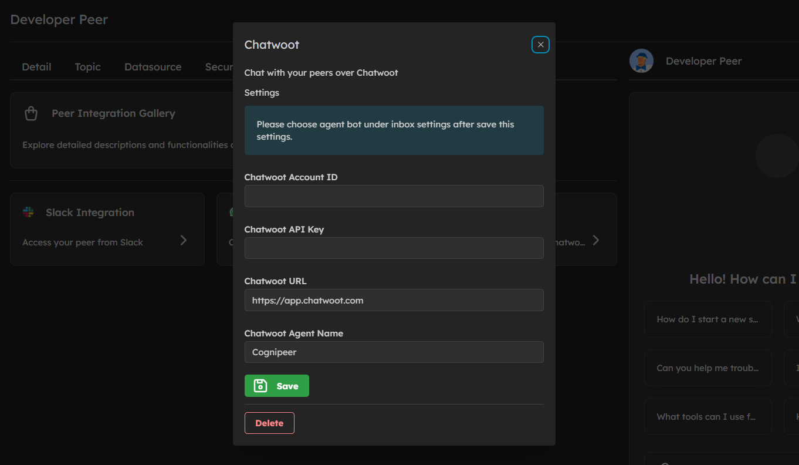Select suggestion 'What tools can I use f...'
Screen dimensions: 799x465
707,417
